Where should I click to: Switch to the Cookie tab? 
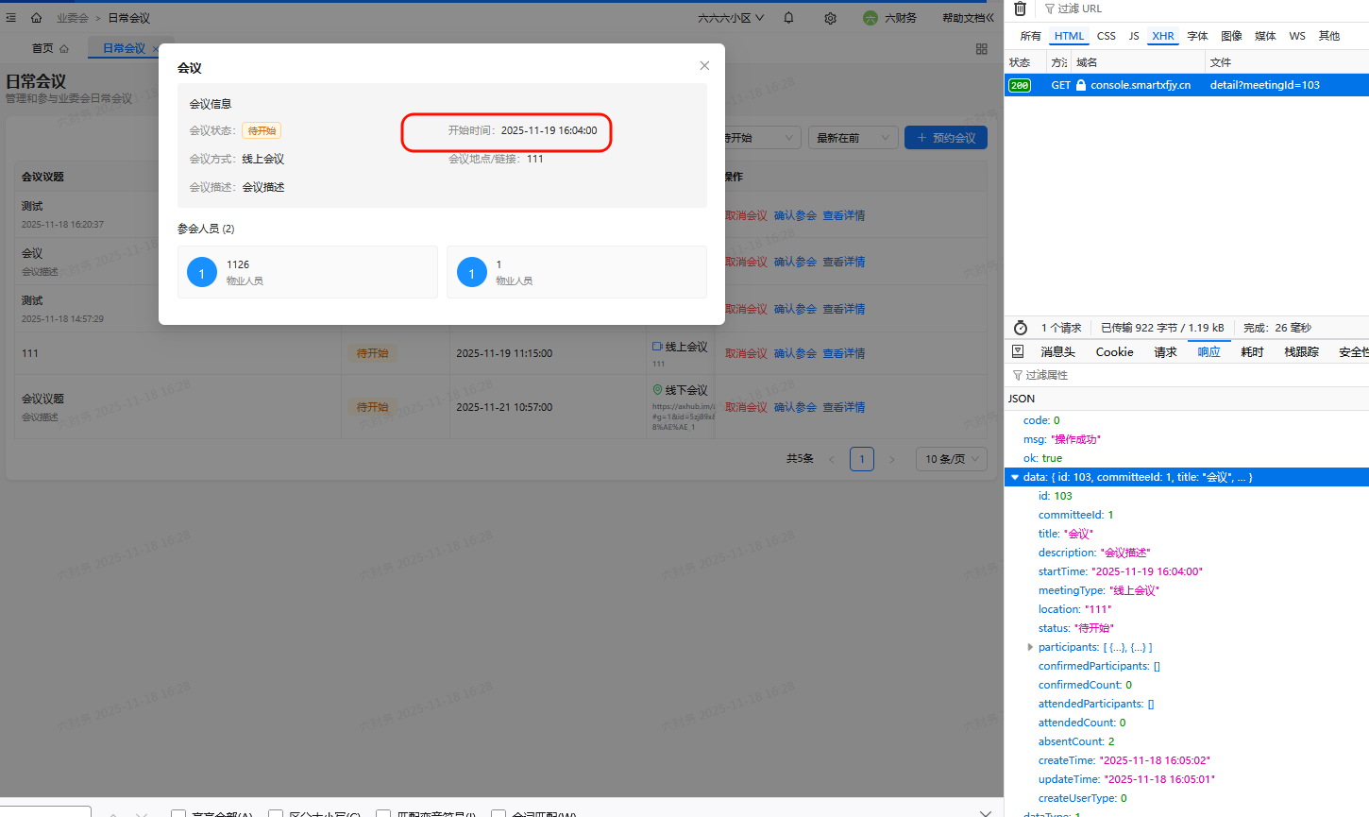click(1114, 352)
